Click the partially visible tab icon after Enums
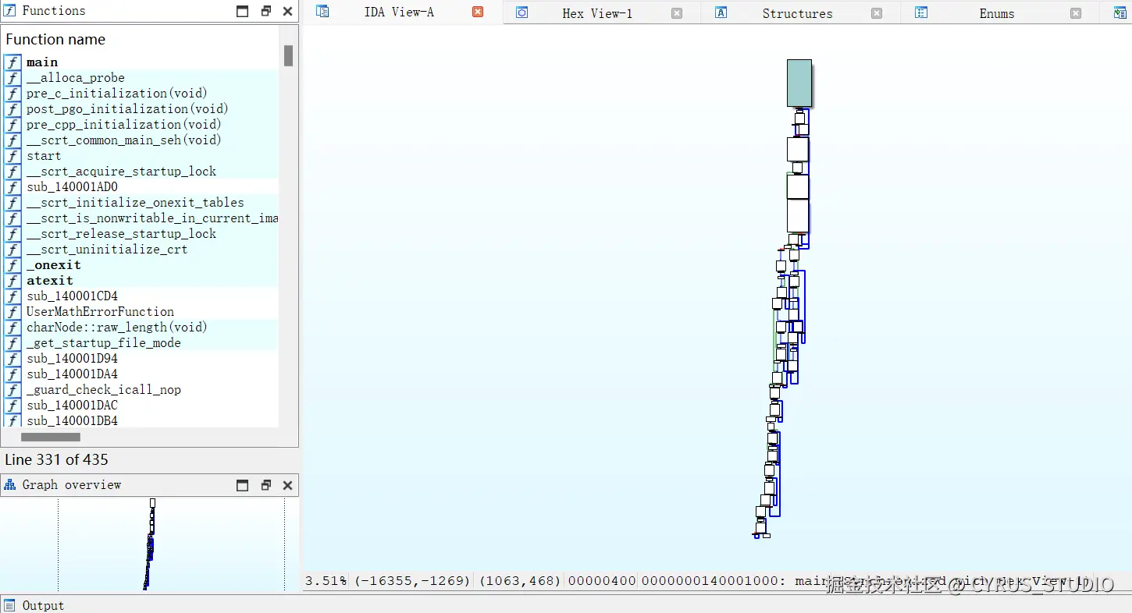Screen dimensions: 1132x613 pyautogui.click(x=1120, y=12)
